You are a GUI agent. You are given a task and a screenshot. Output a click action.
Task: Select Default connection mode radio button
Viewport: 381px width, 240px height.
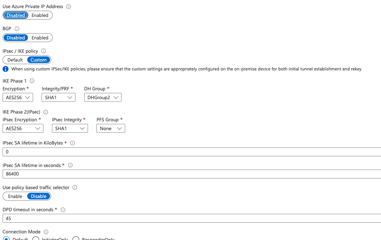(x=6, y=239)
